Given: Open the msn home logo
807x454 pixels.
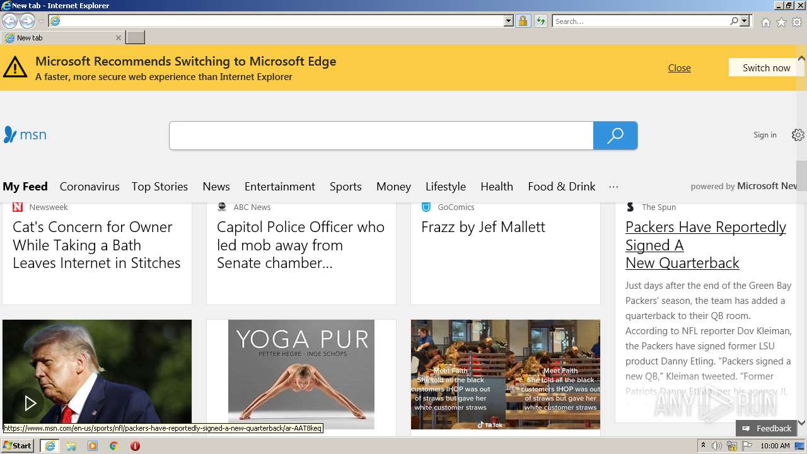Looking at the screenshot, I should (25, 134).
